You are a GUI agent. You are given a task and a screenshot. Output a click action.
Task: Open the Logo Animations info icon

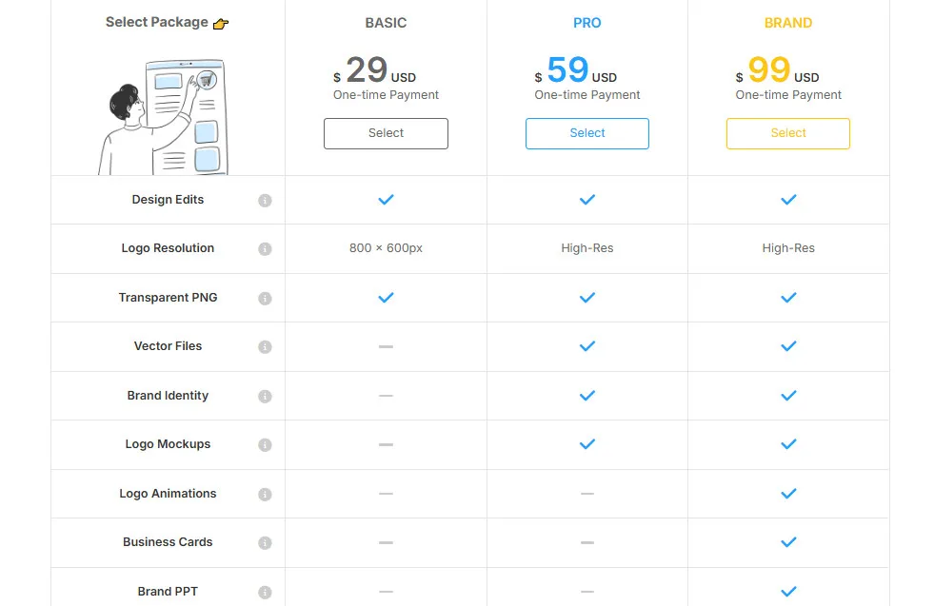265,493
